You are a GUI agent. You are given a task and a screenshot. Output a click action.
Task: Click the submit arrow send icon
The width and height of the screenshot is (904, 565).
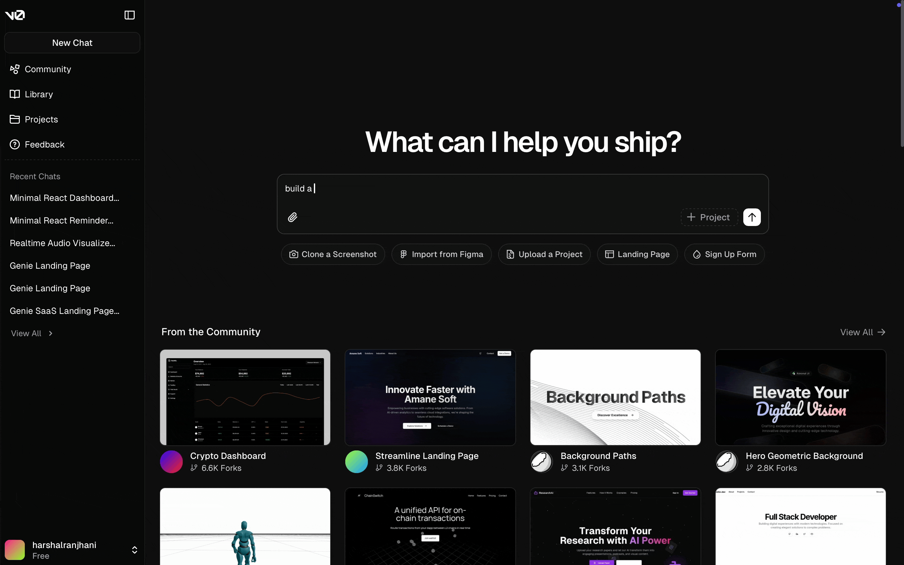[x=752, y=217]
